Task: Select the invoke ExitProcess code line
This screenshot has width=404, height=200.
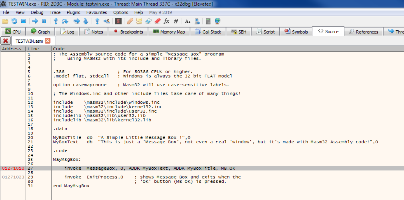Action: 152,177
